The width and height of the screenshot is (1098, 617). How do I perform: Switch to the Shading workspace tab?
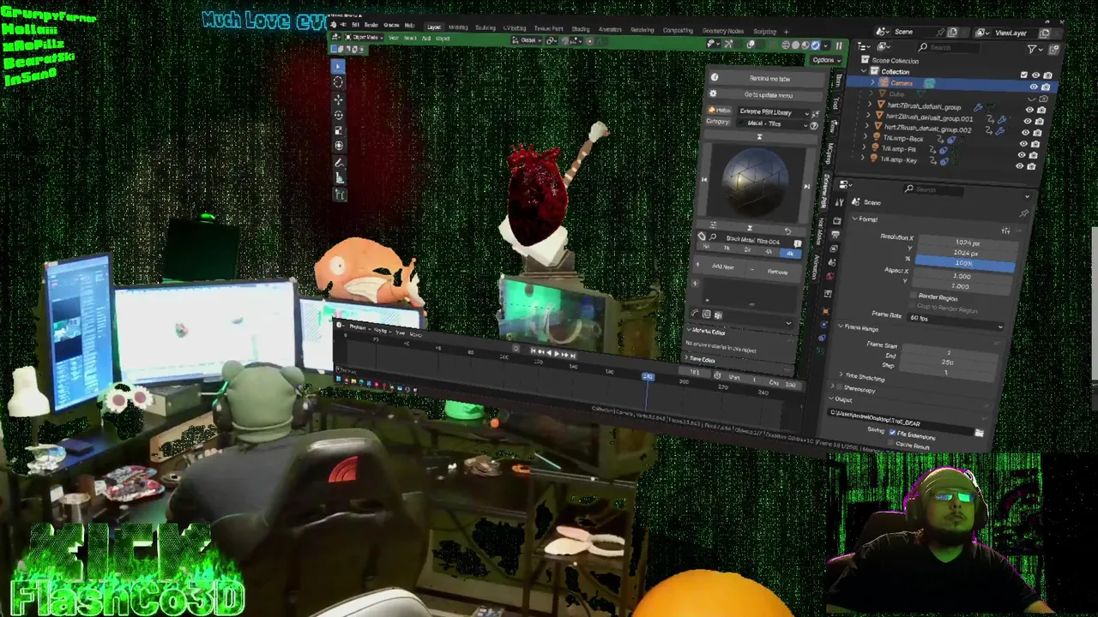pyautogui.click(x=581, y=29)
